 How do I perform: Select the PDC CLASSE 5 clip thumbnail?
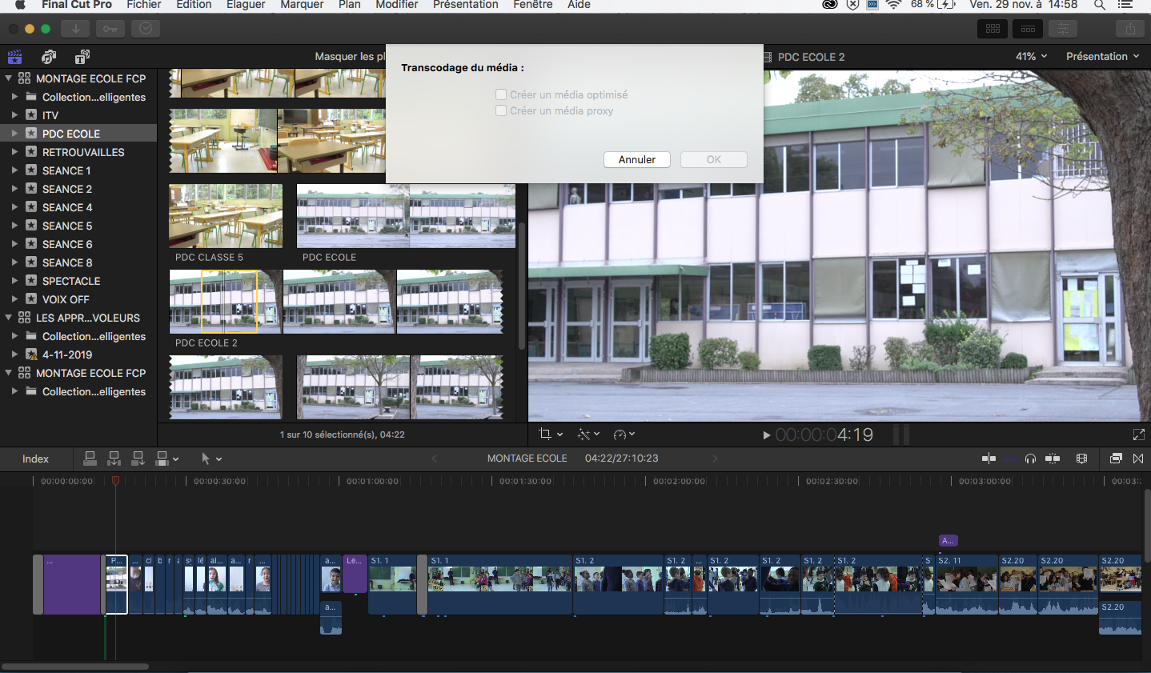[x=226, y=216]
